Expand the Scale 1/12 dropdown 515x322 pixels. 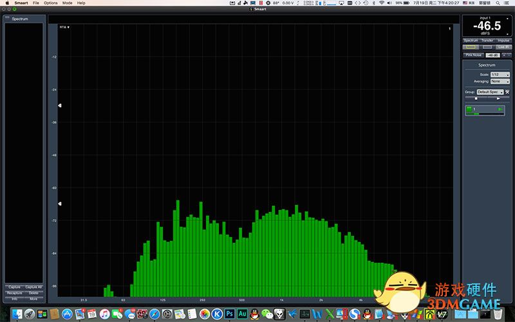(500, 75)
